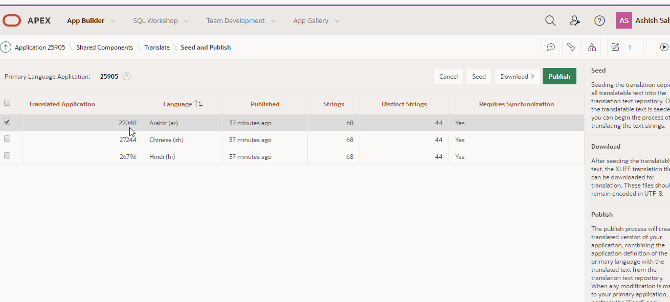Open the Administration user-wrench icon
The width and height of the screenshot is (670, 302).
pyautogui.click(x=575, y=20)
